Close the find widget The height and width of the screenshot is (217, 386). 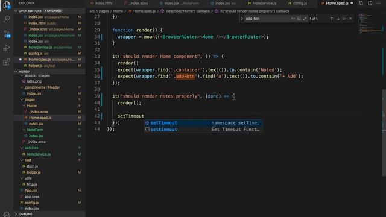(x=350, y=19)
